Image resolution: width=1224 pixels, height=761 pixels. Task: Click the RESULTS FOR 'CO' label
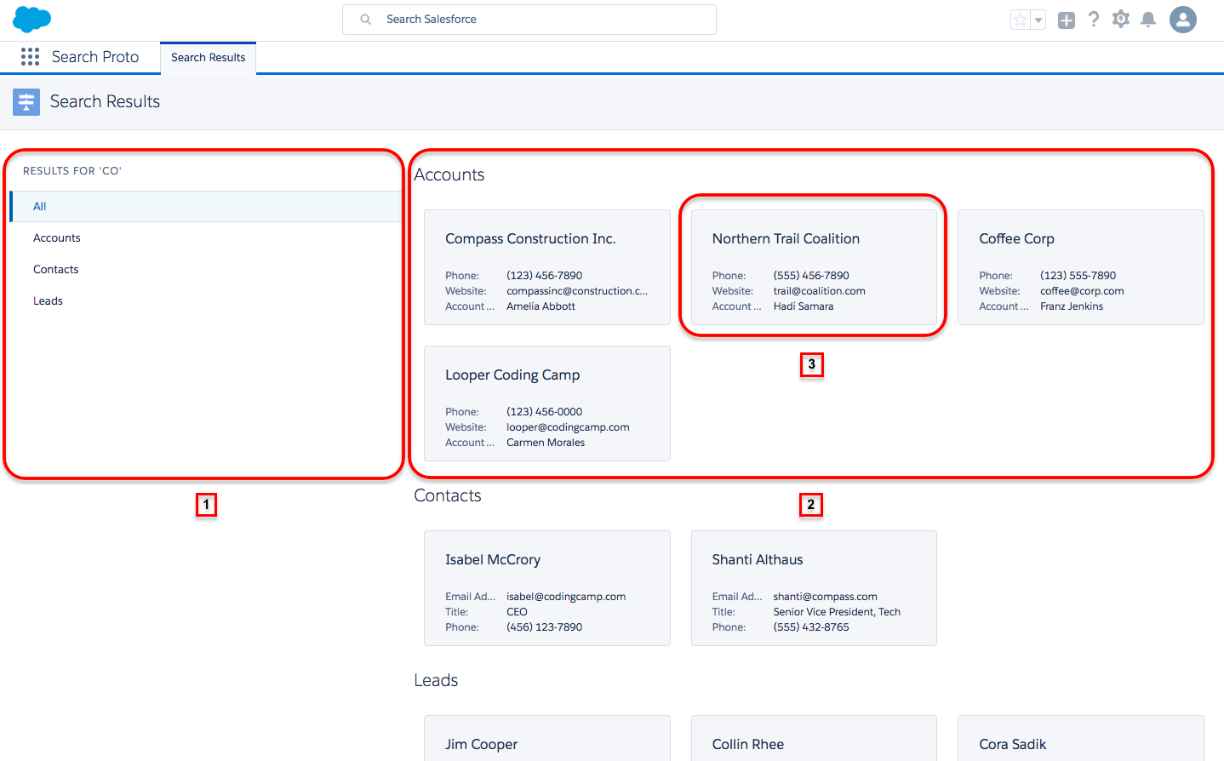coord(72,171)
